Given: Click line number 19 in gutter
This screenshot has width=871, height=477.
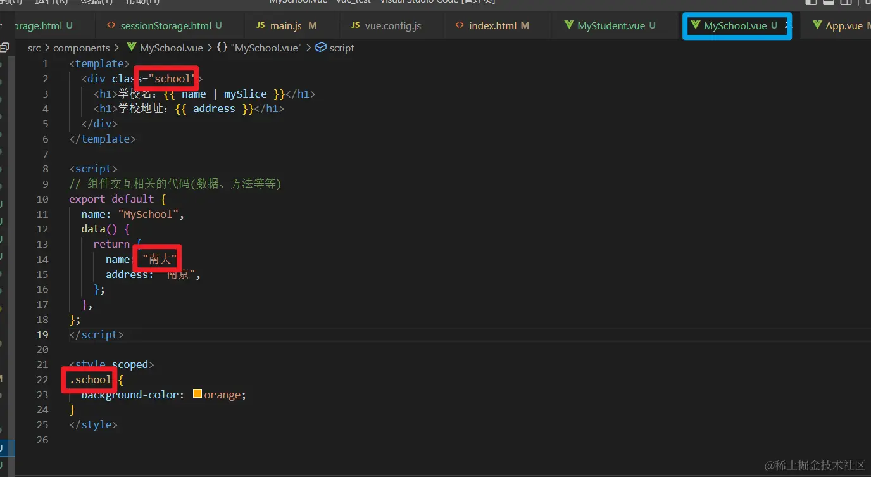Looking at the screenshot, I should (42, 334).
